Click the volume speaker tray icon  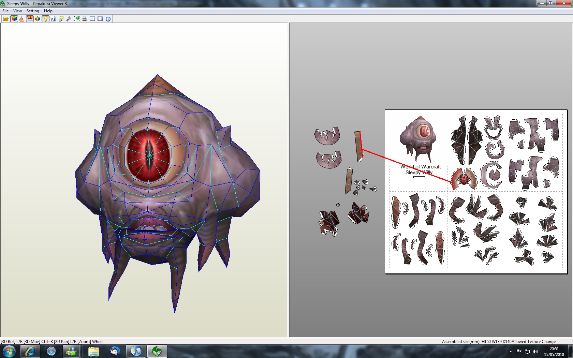(x=535, y=352)
